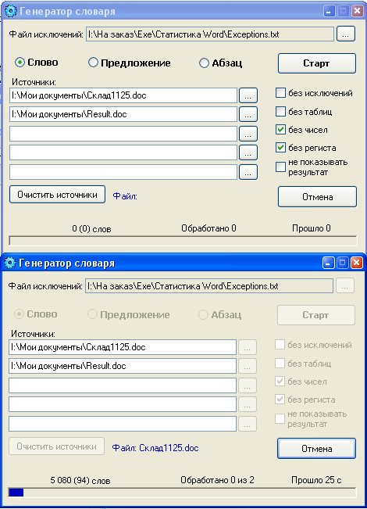Choose the Абзац radio option in top window
Image resolution: width=367 pixels, height=509 pixels.
coord(204,63)
